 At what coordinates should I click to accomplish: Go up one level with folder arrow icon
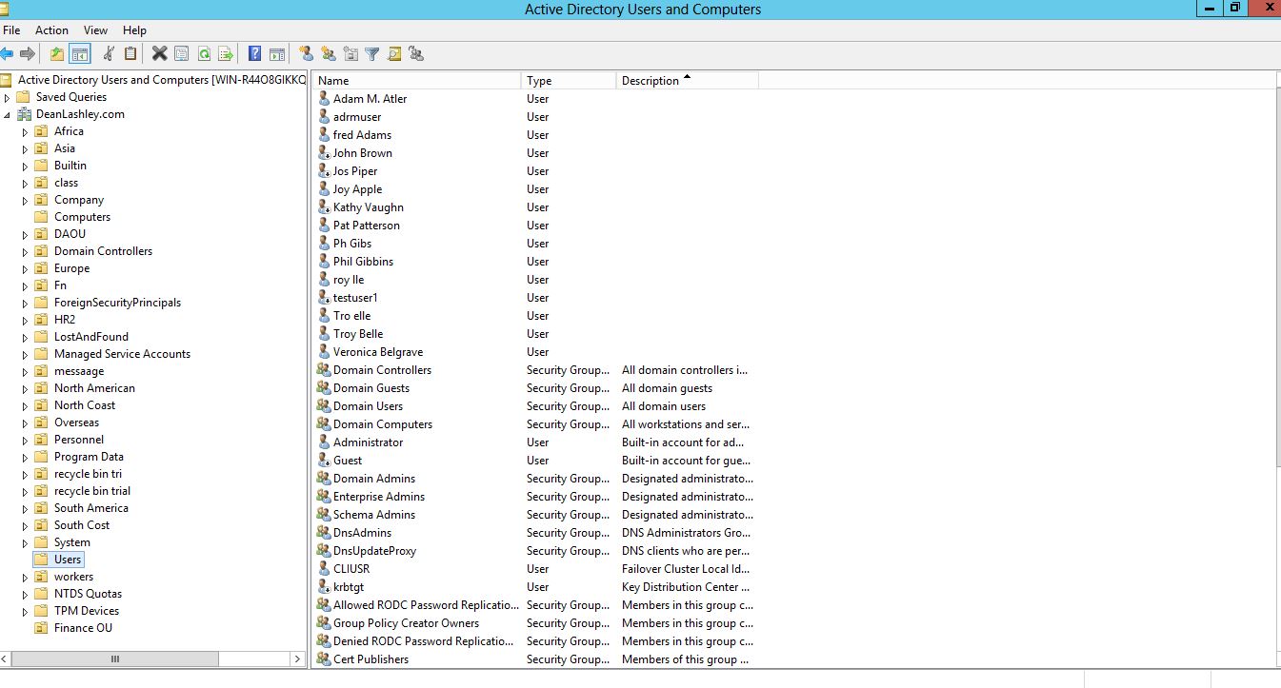pyautogui.click(x=57, y=54)
